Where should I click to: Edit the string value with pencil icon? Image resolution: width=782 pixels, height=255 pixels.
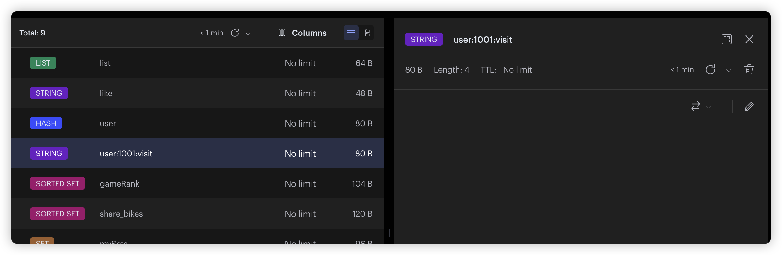point(749,107)
